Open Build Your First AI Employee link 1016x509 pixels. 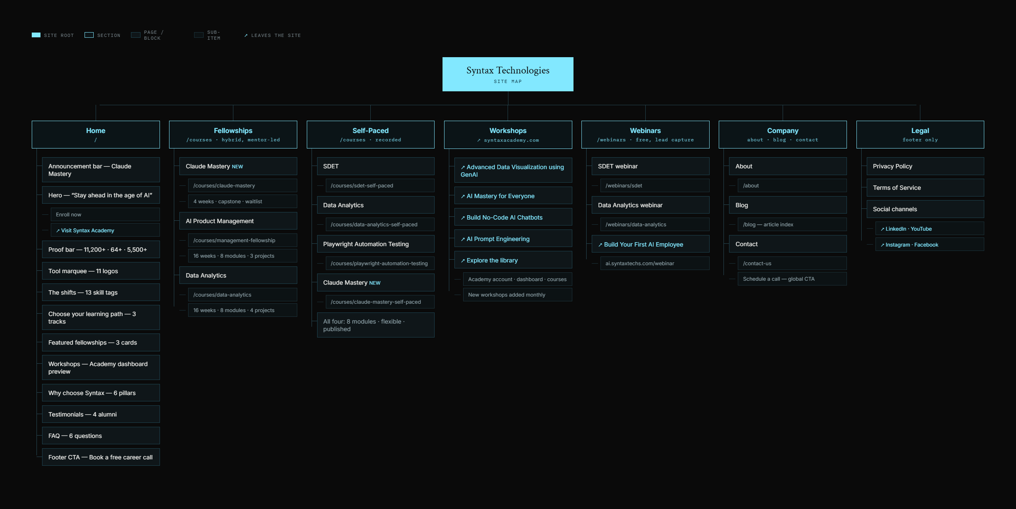(x=650, y=244)
